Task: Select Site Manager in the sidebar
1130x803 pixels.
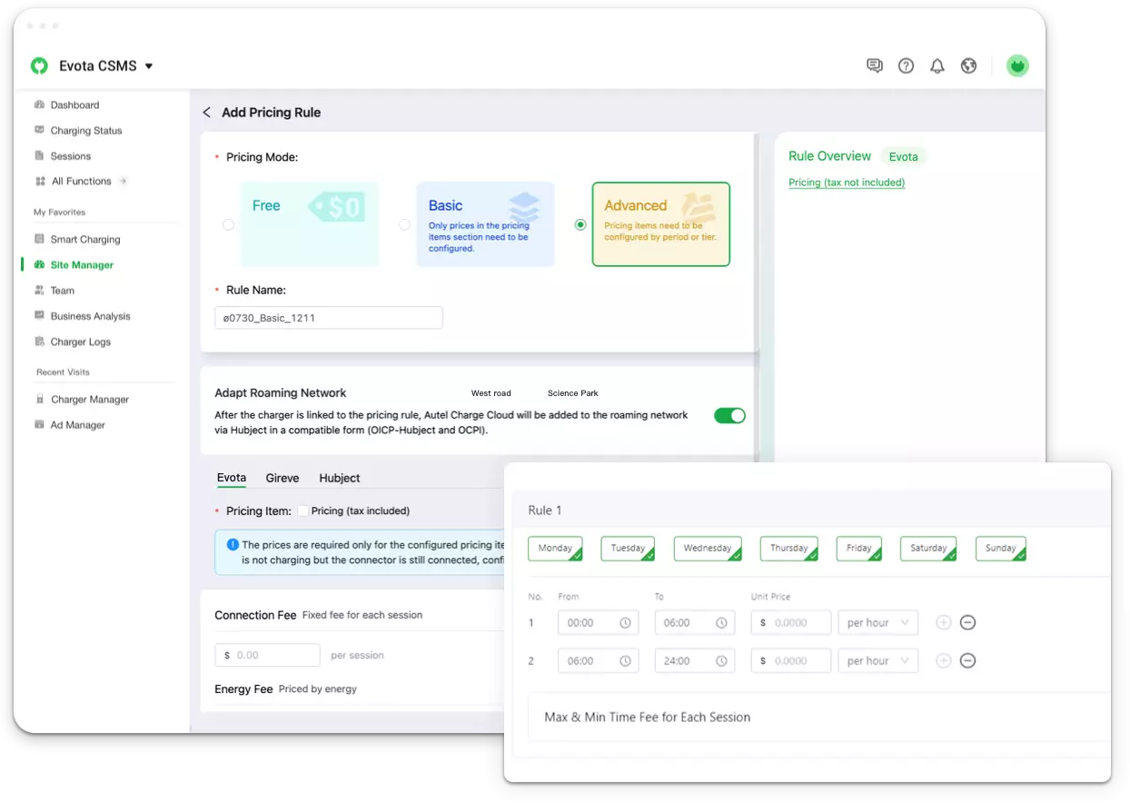Action: click(82, 264)
